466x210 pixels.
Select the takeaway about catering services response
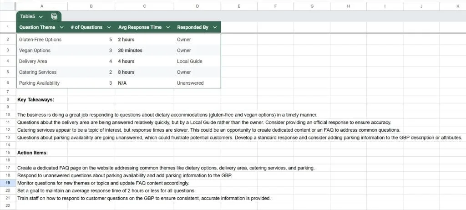[x=209, y=130]
